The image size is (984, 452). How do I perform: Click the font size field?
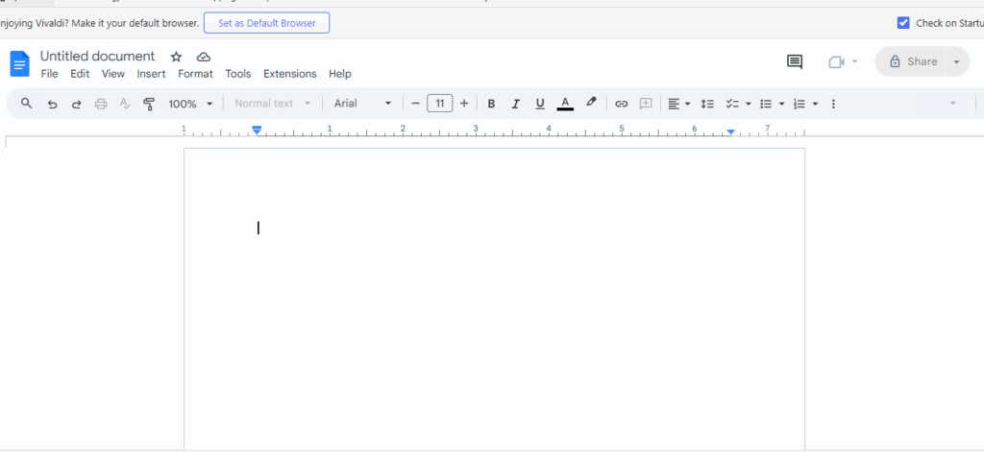click(x=439, y=104)
